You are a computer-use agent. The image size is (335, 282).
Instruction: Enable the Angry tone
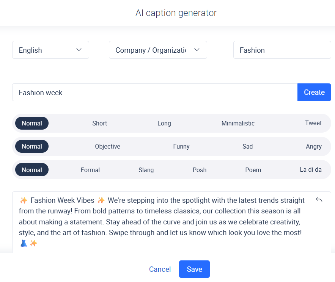(x=314, y=146)
